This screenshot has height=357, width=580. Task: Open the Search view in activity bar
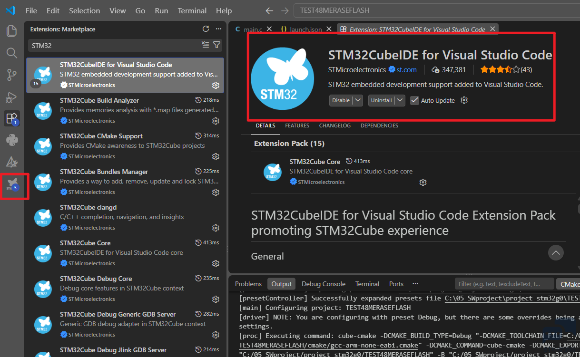tap(11, 53)
